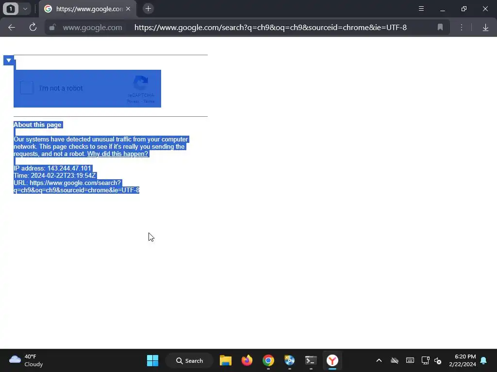The width and height of the screenshot is (497, 372).
Task: Click the cloud sync tray icon
Action: click(394, 360)
